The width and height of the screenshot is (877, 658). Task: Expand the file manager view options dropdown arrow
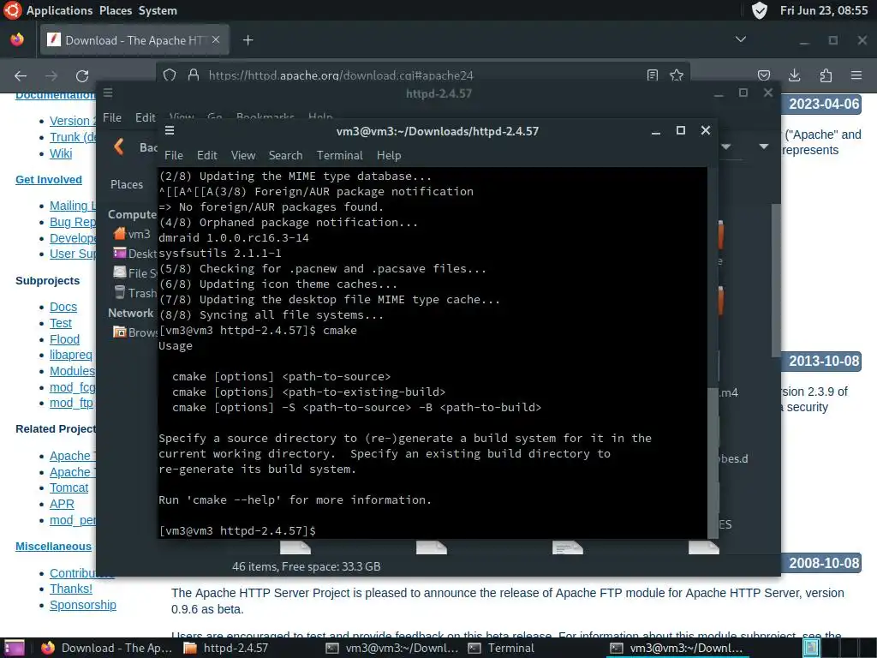763,147
